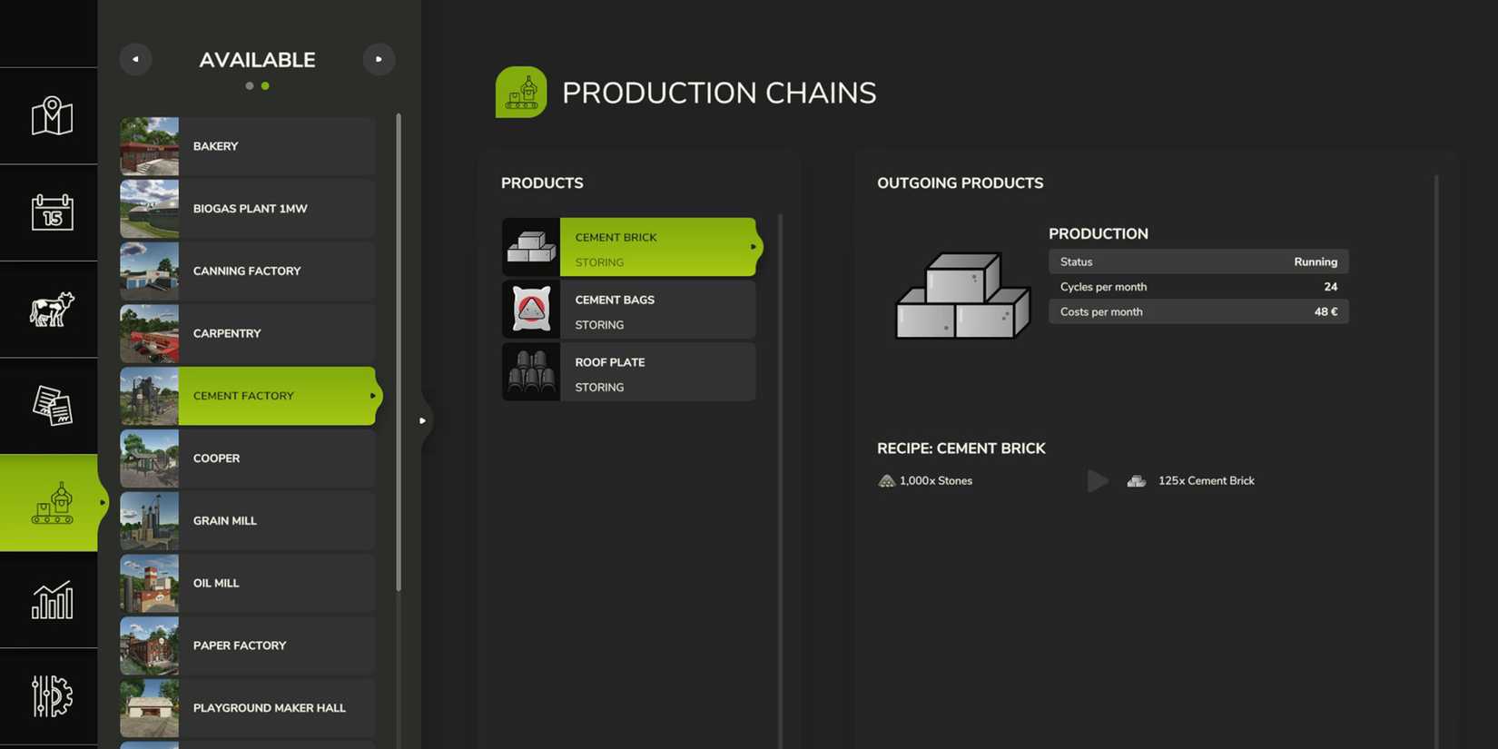
Task: Open the settings sliders gear icon
Action: coord(52,696)
